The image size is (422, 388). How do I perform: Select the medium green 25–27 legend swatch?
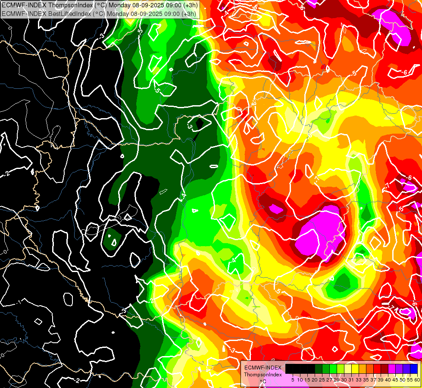coord(326,369)
